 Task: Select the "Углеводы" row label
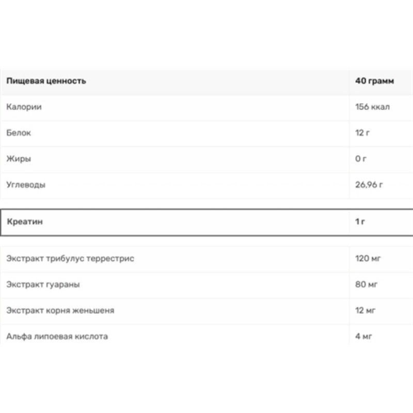coord(26,185)
